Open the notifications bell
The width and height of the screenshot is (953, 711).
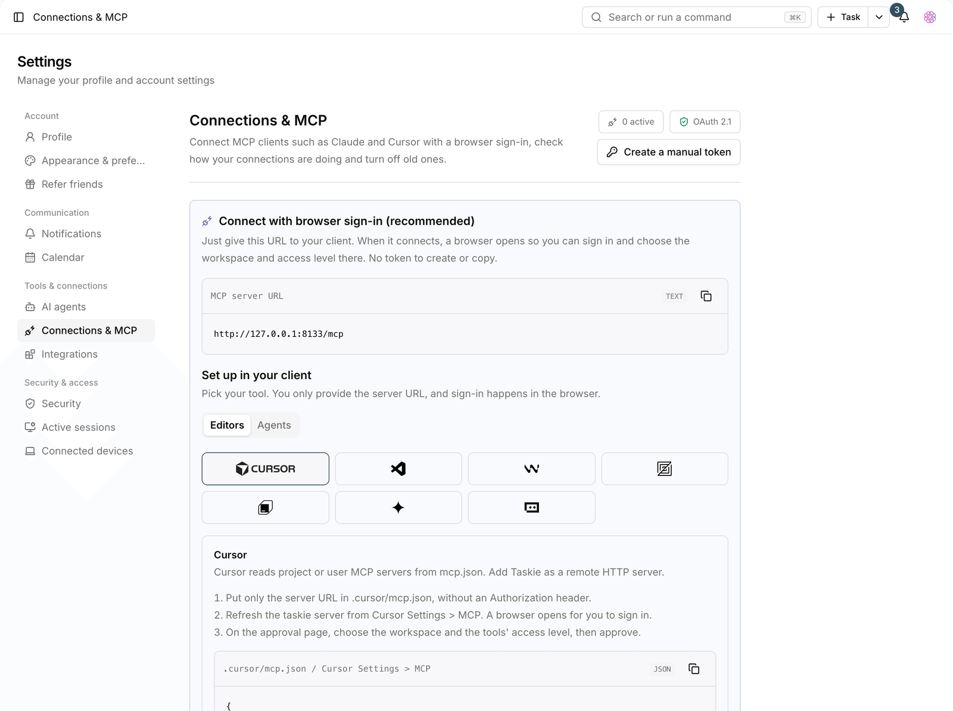click(904, 17)
